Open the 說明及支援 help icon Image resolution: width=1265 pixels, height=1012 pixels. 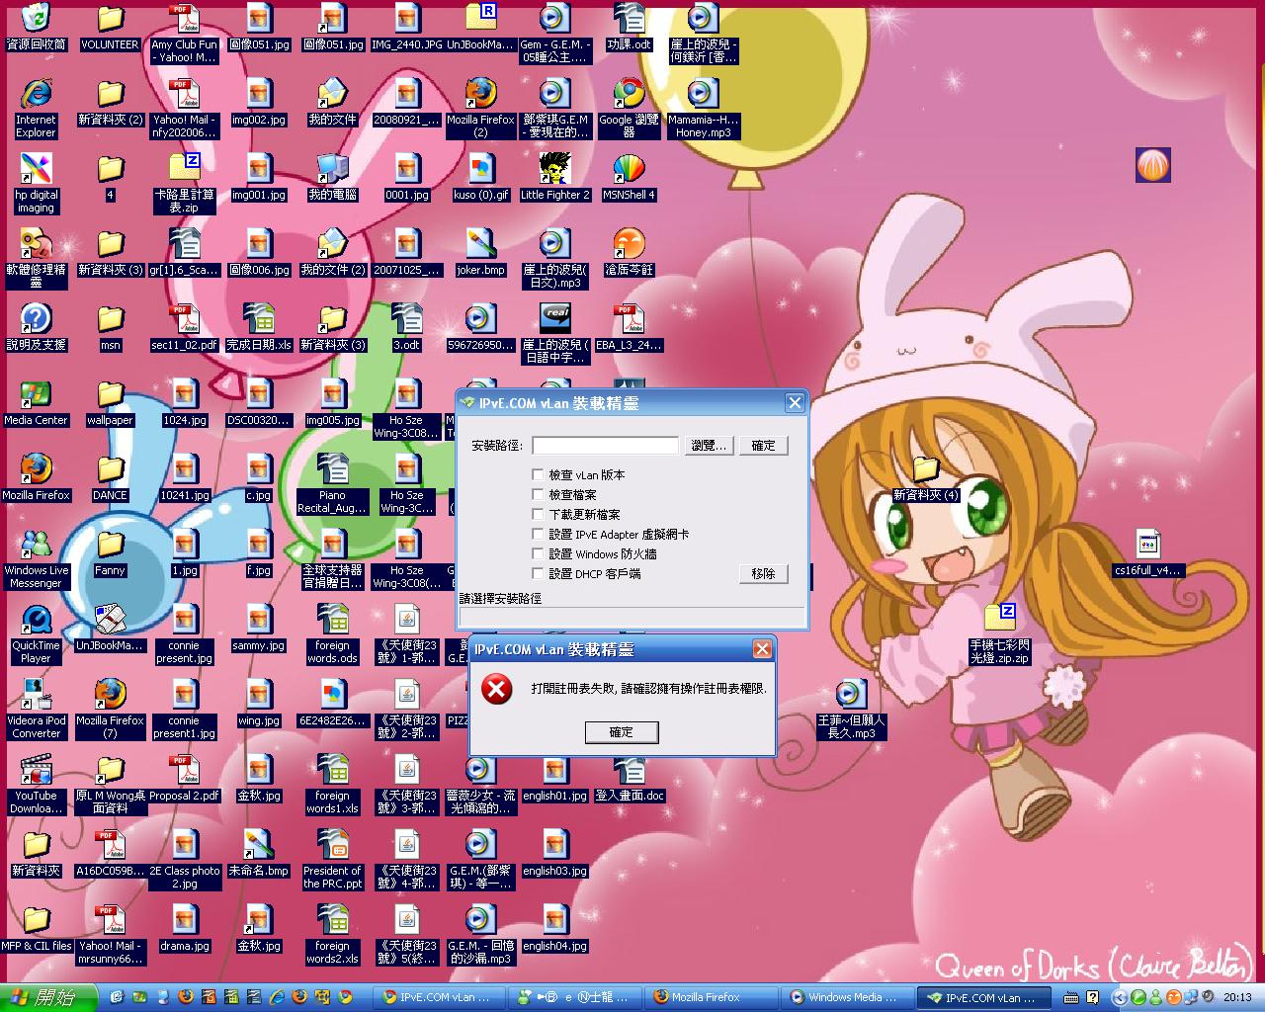[x=36, y=327]
